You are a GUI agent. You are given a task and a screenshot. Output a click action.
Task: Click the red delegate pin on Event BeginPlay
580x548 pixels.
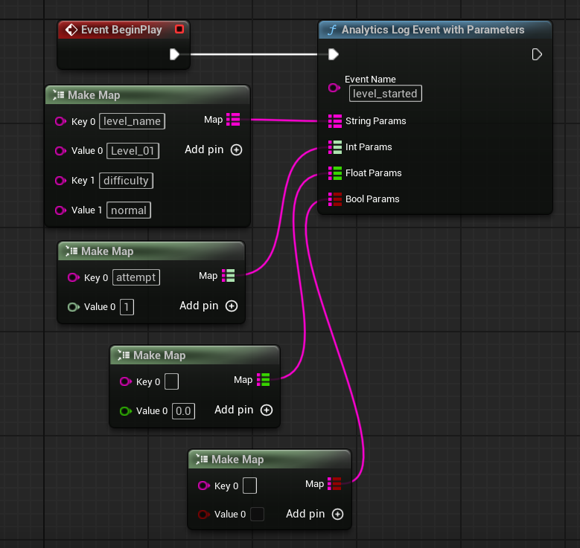[179, 30]
